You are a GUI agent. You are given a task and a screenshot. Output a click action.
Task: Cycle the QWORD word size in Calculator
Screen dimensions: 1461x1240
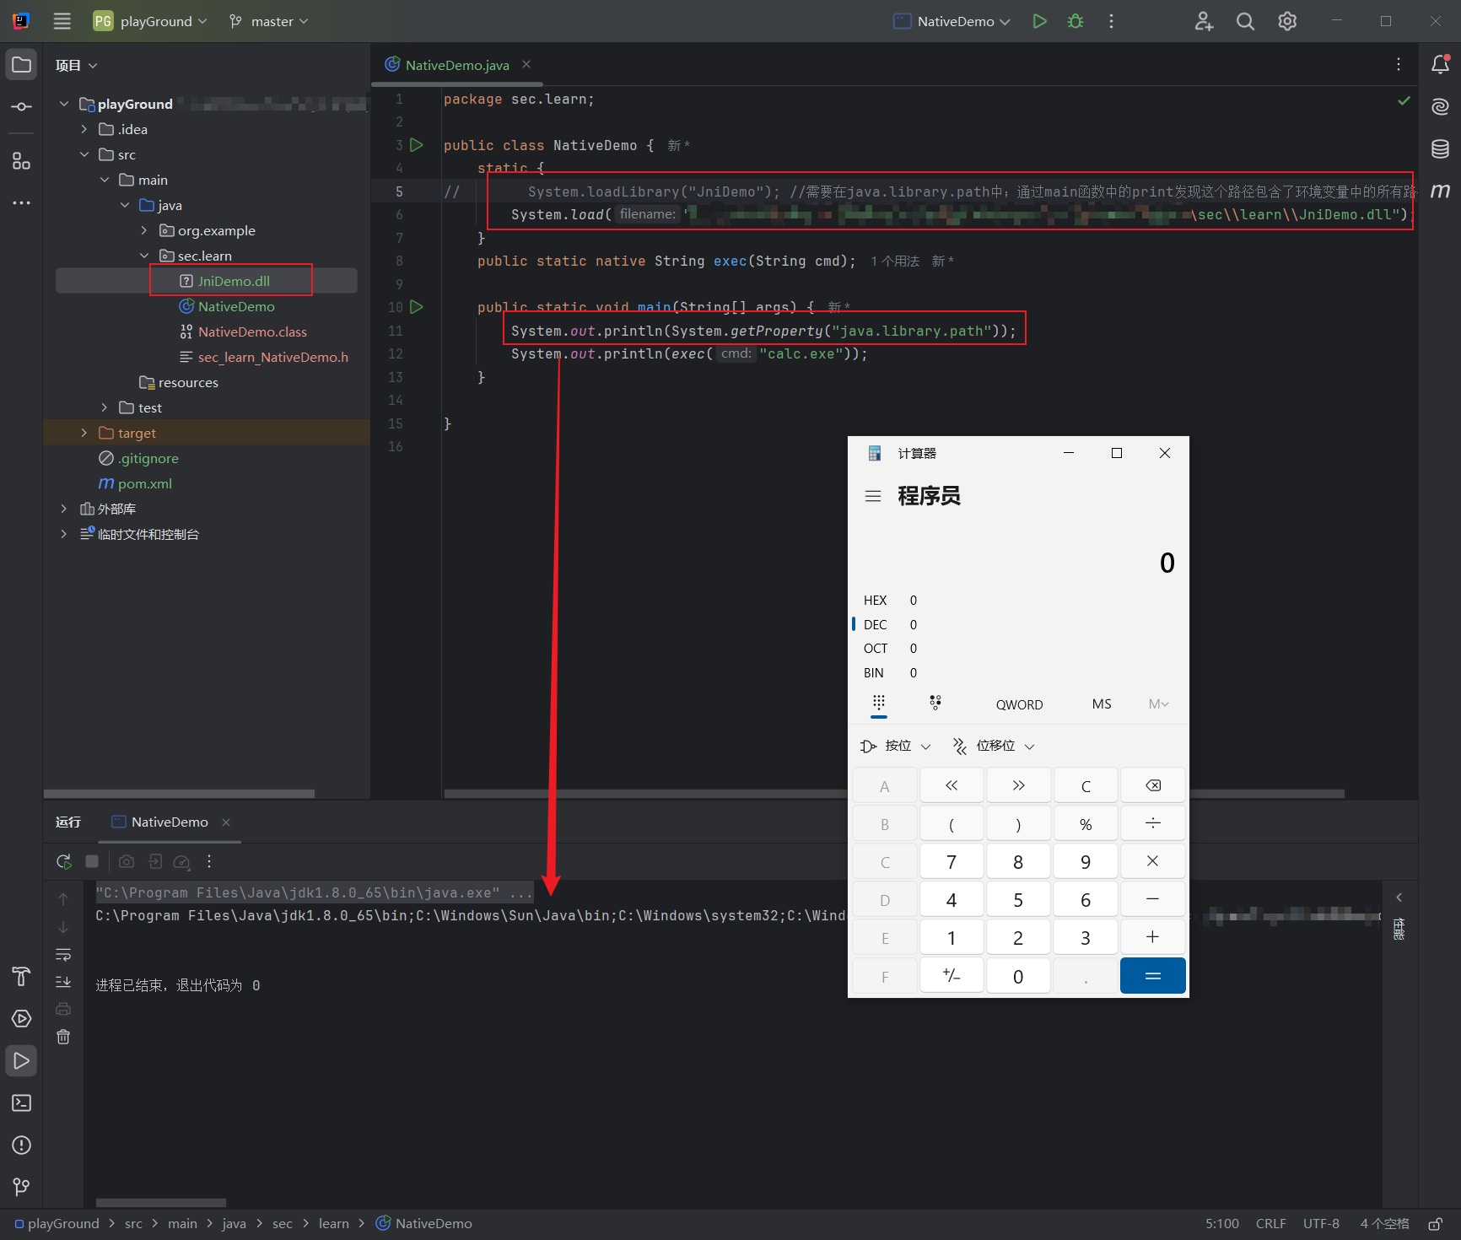click(1019, 704)
